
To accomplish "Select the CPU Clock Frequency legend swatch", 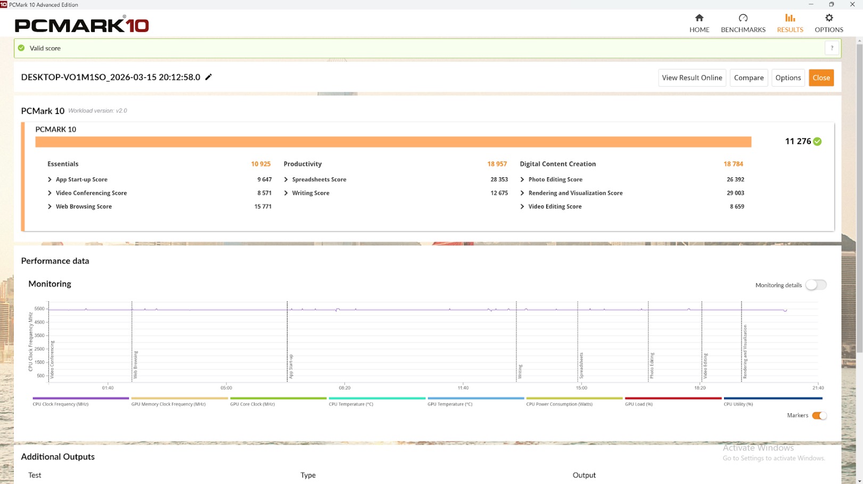I will pyautogui.click(x=80, y=398).
